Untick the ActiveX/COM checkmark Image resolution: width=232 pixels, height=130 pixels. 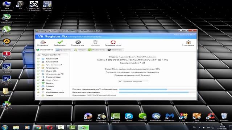pyautogui.click(x=38, y=58)
